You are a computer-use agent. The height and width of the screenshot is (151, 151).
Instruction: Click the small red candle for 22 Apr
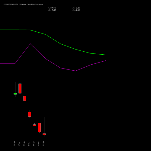[34, 125]
